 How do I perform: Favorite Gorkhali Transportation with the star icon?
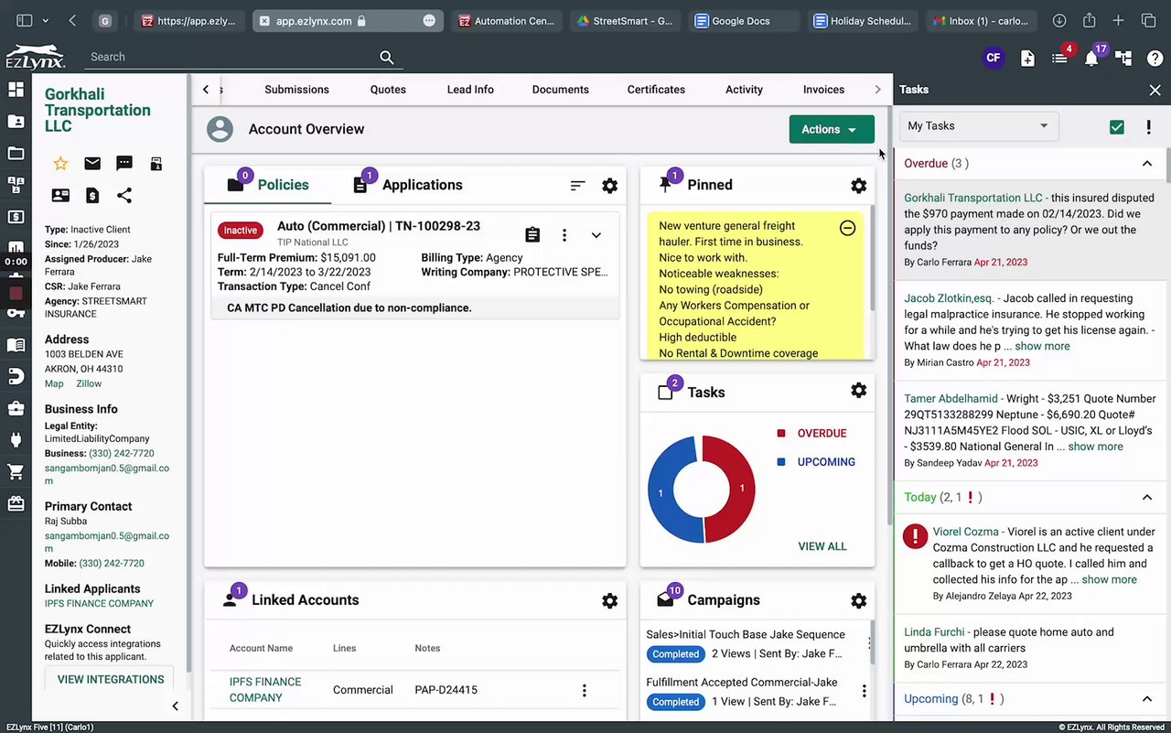coord(60,164)
